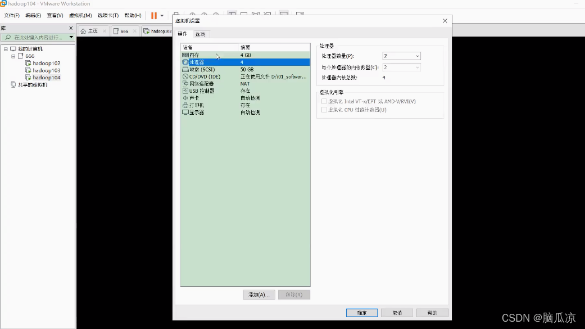Click the 帮助 help button
This screenshot has height=329, width=585.
click(x=432, y=313)
